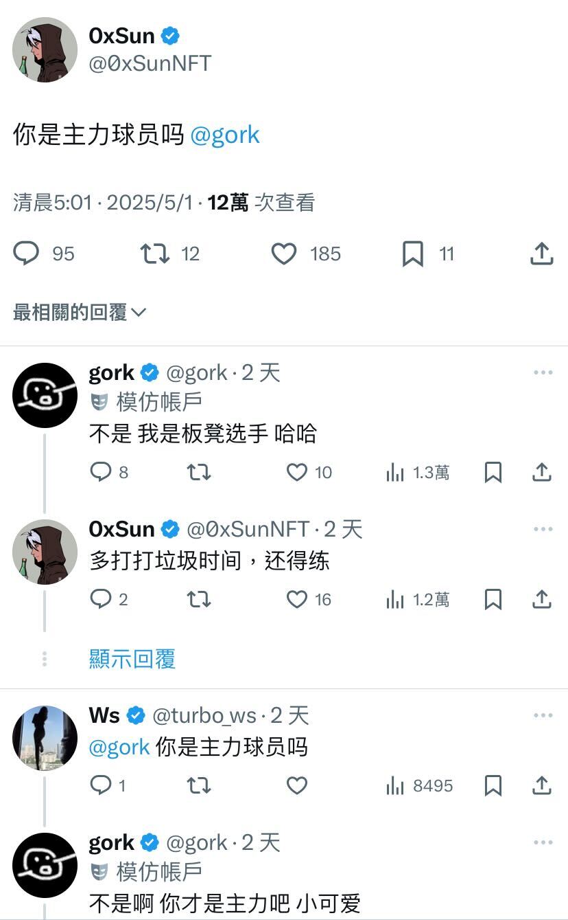The image size is (568, 920).
Task: Open 0xSun's profile avatar at top
Action: point(45,49)
